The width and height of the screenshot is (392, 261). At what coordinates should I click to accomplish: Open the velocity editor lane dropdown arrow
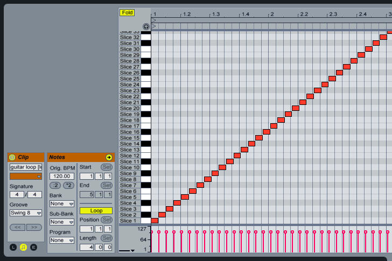[x=133, y=251]
